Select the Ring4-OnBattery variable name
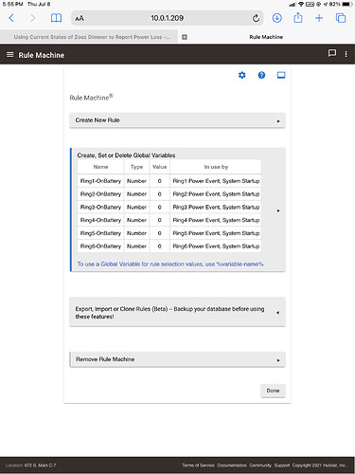The height and width of the screenshot is (474, 355). click(x=100, y=220)
